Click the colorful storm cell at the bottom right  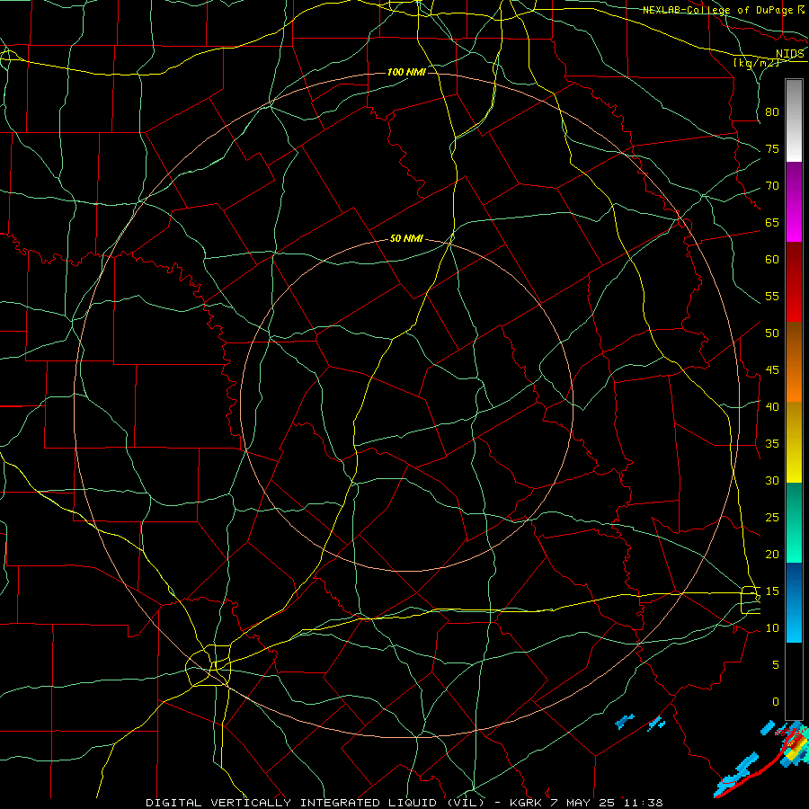click(x=796, y=745)
